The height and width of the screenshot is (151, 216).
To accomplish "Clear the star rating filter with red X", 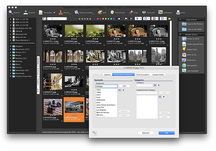I will pos(76,19).
